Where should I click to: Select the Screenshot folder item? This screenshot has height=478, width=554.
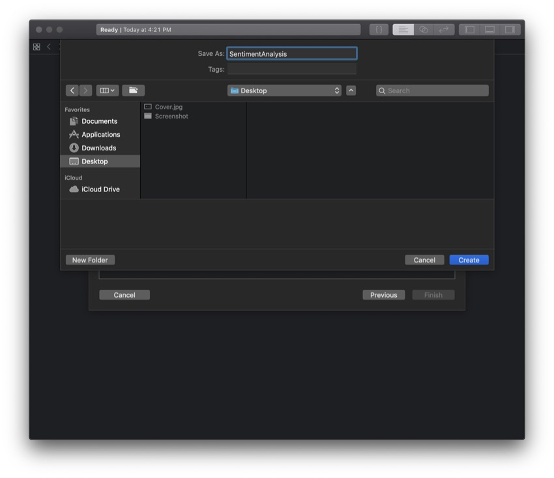point(171,116)
